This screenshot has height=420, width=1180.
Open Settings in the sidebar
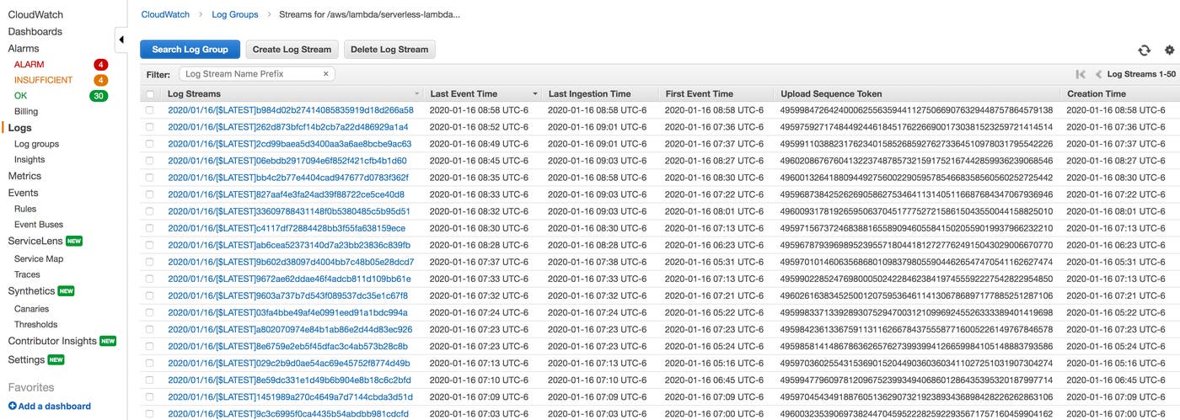tap(26, 359)
